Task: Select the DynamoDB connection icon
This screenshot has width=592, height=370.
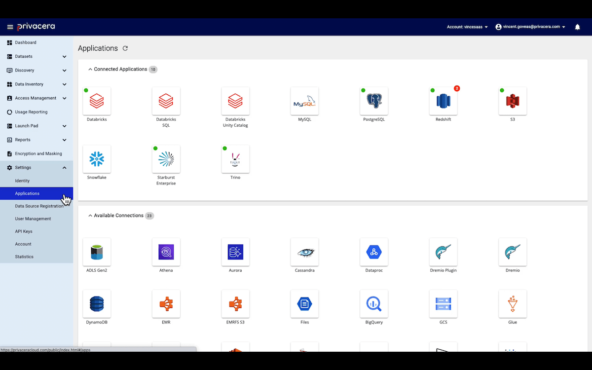Action: point(97,304)
